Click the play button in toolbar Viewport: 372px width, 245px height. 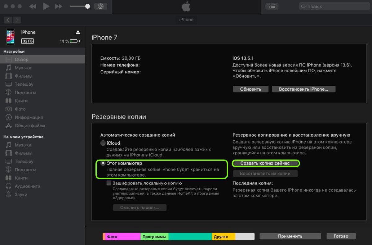(46, 6)
